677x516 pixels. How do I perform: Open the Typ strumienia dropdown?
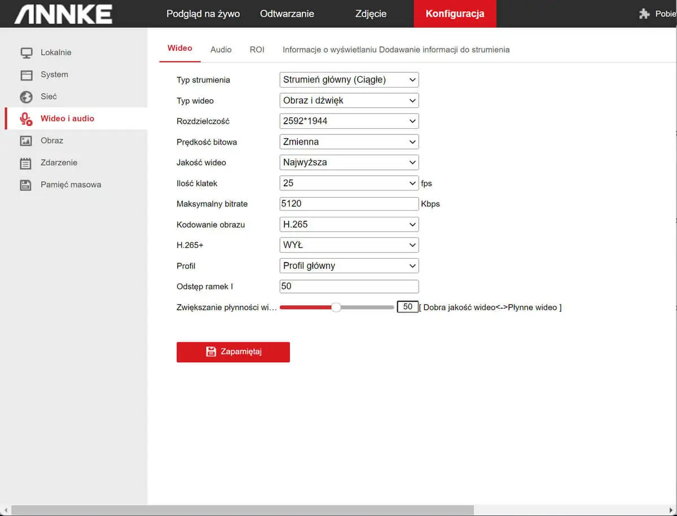pos(349,80)
